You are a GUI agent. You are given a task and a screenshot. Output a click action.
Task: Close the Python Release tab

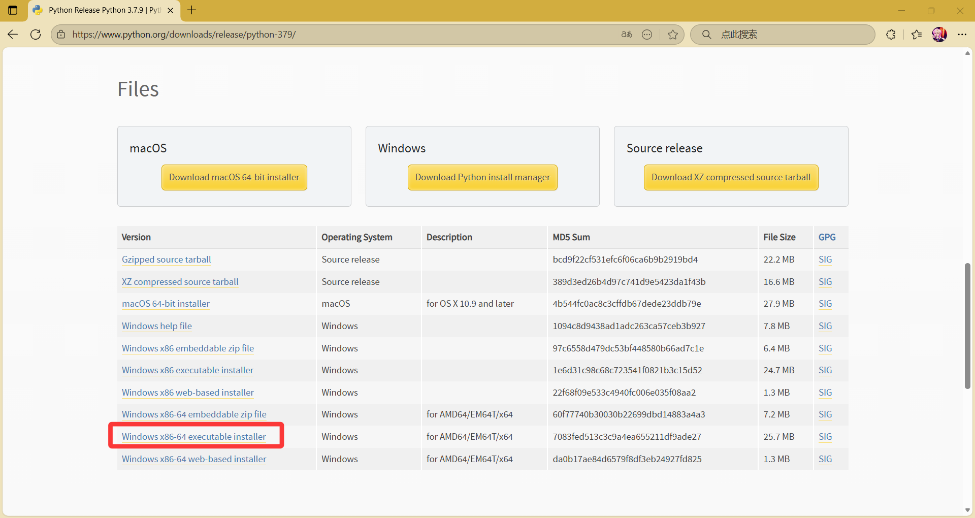tap(171, 10)
